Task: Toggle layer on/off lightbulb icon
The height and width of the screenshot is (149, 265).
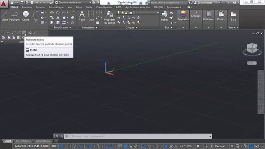Action: [x=119, y=12]
